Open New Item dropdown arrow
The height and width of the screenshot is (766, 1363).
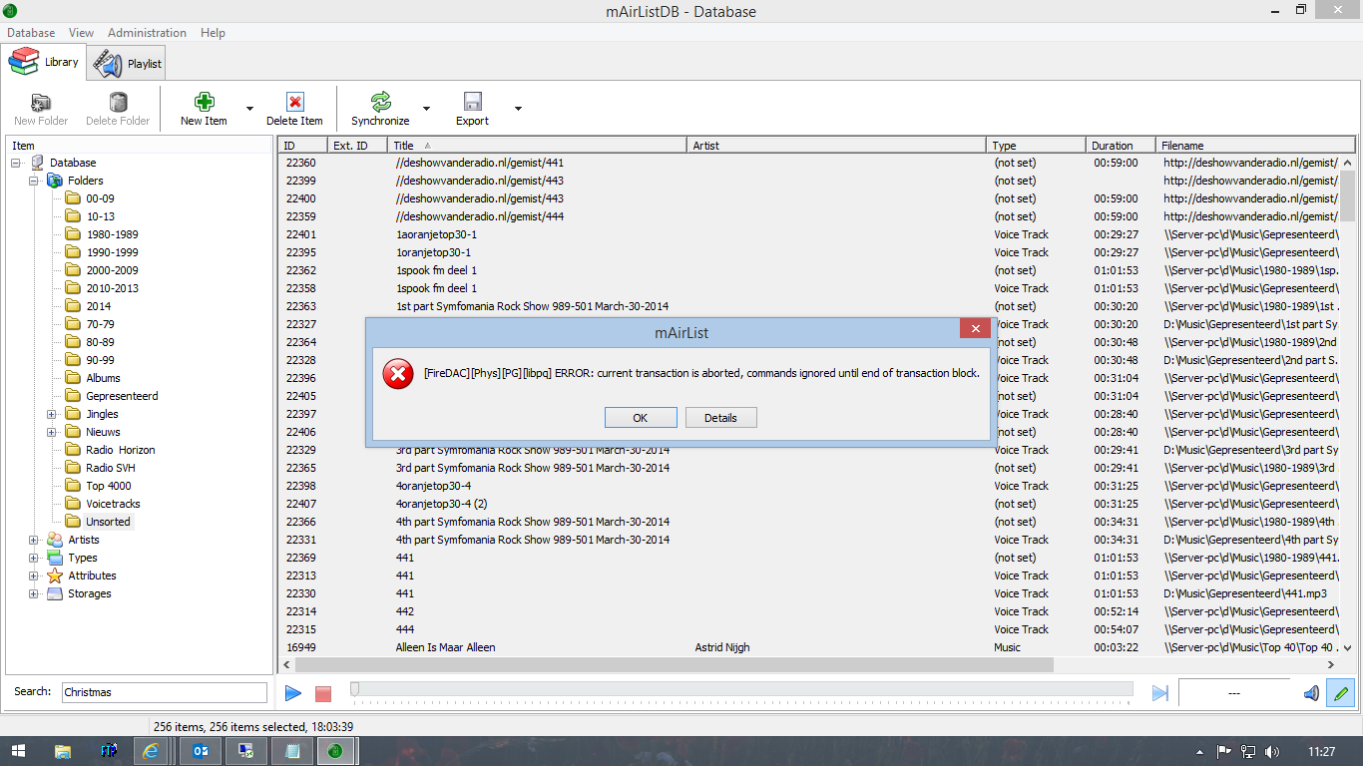(x=249, y=109)
